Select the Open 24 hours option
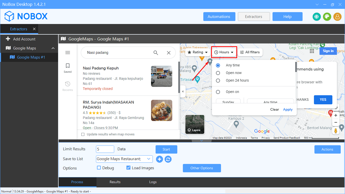 pyautogui.click(x=218, y=81)
